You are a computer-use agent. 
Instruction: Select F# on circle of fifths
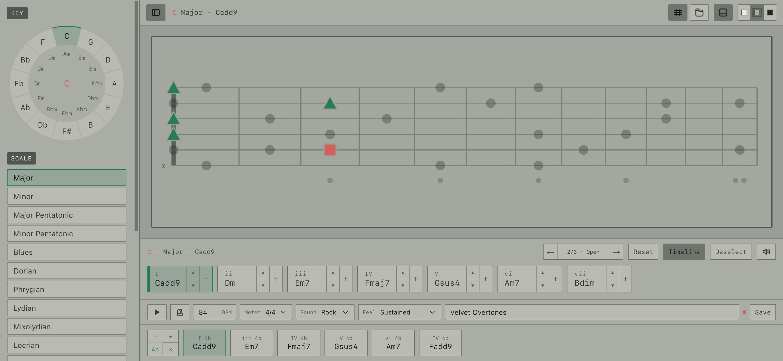pos(67,131)
